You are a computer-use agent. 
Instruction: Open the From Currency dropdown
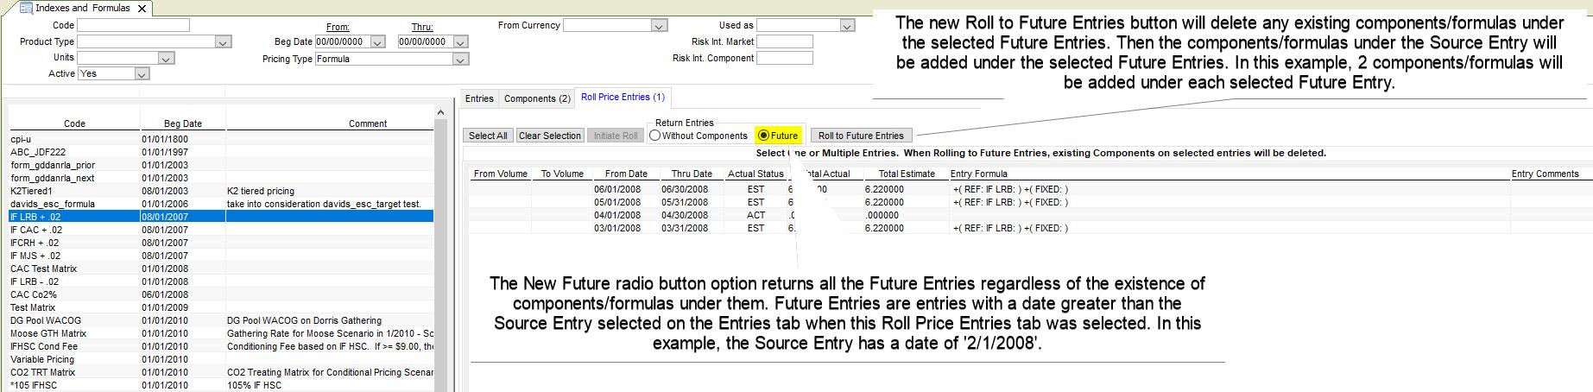(659, 26)
